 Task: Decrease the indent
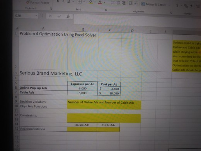[x=131, y=3]
